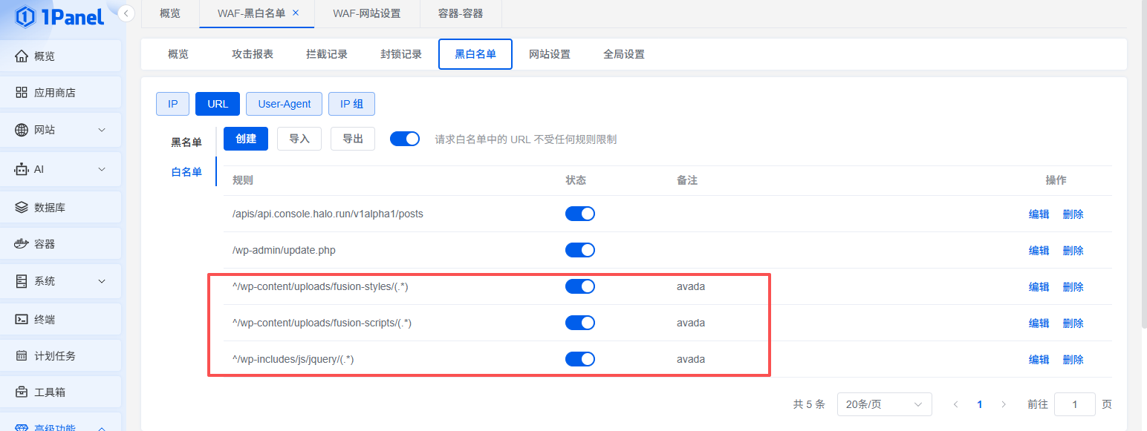The image size is (1147, 431).
Task: Open 终端 in the sidebar
Action: pyautogui.click(x=61, y=319)
